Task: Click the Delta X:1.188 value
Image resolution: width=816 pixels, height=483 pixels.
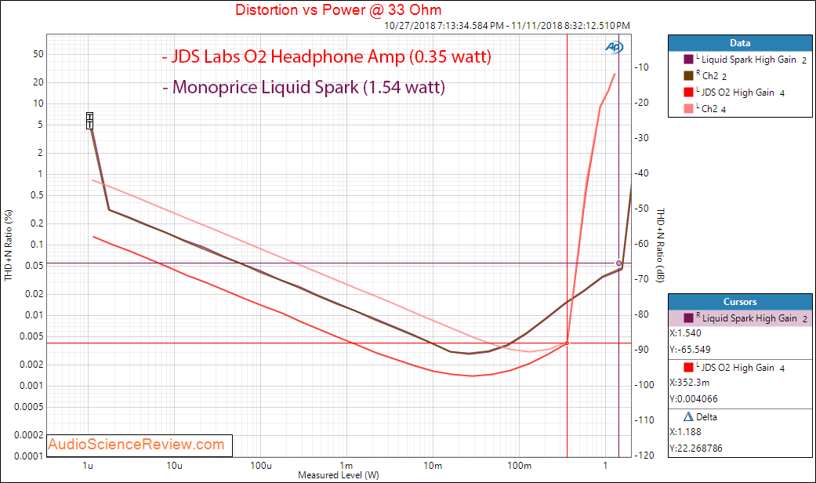Action: 685,431
